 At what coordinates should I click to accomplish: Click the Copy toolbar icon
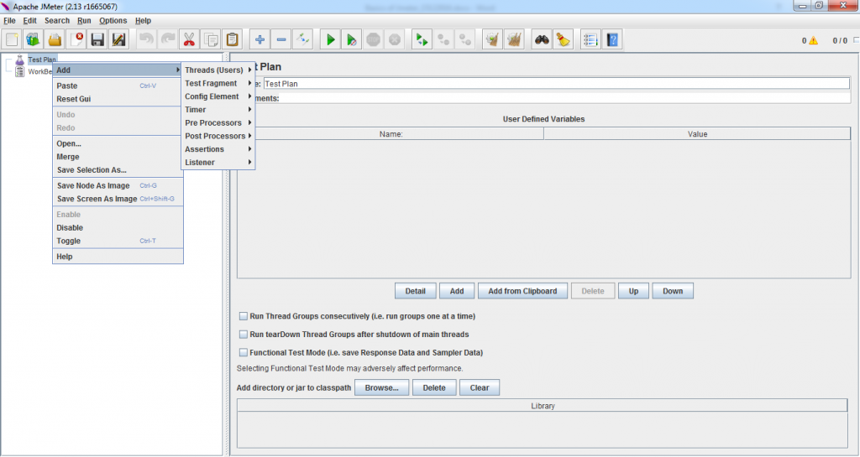point(211,40)
